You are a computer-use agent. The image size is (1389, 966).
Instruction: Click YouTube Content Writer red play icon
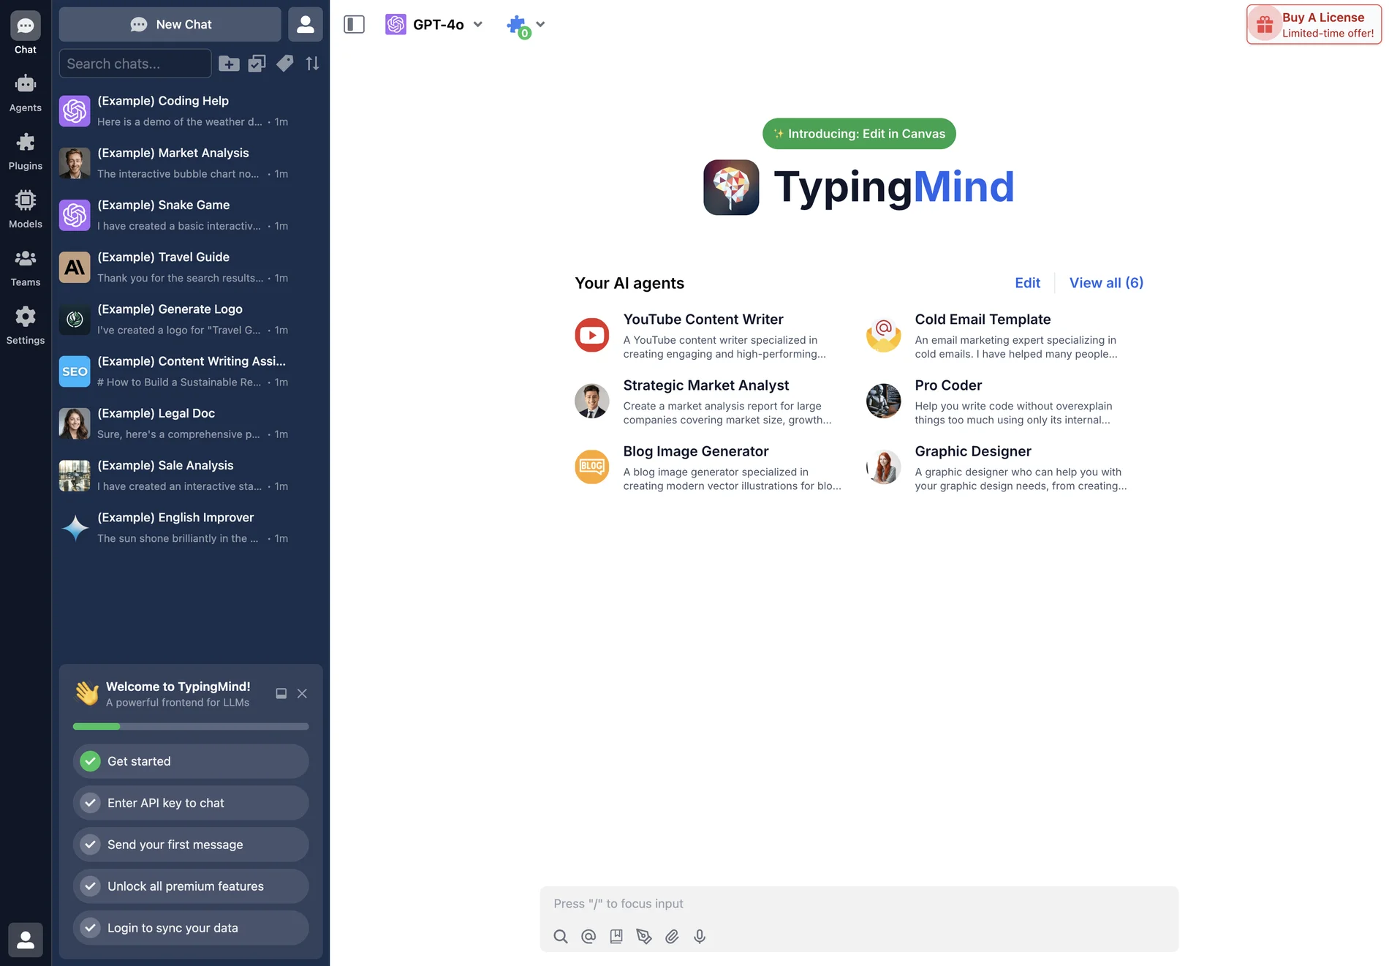coord(592,335)
